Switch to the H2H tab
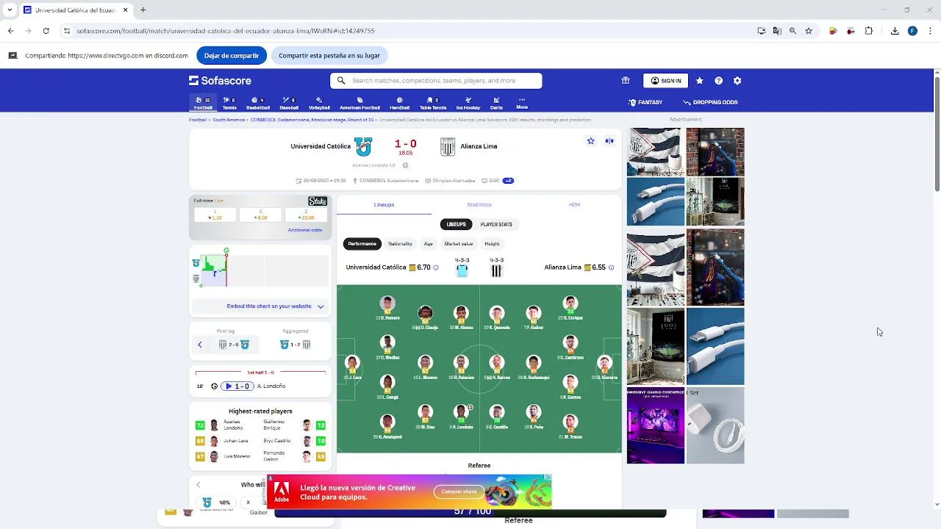Screen dimensions: 941x529 click(574, 205)
